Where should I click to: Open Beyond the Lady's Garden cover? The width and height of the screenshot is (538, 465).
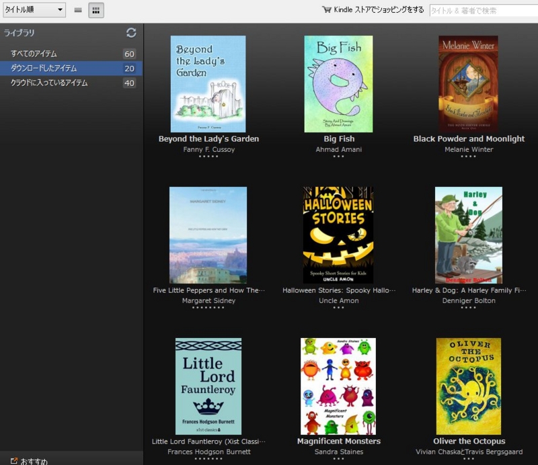[208, 84]
